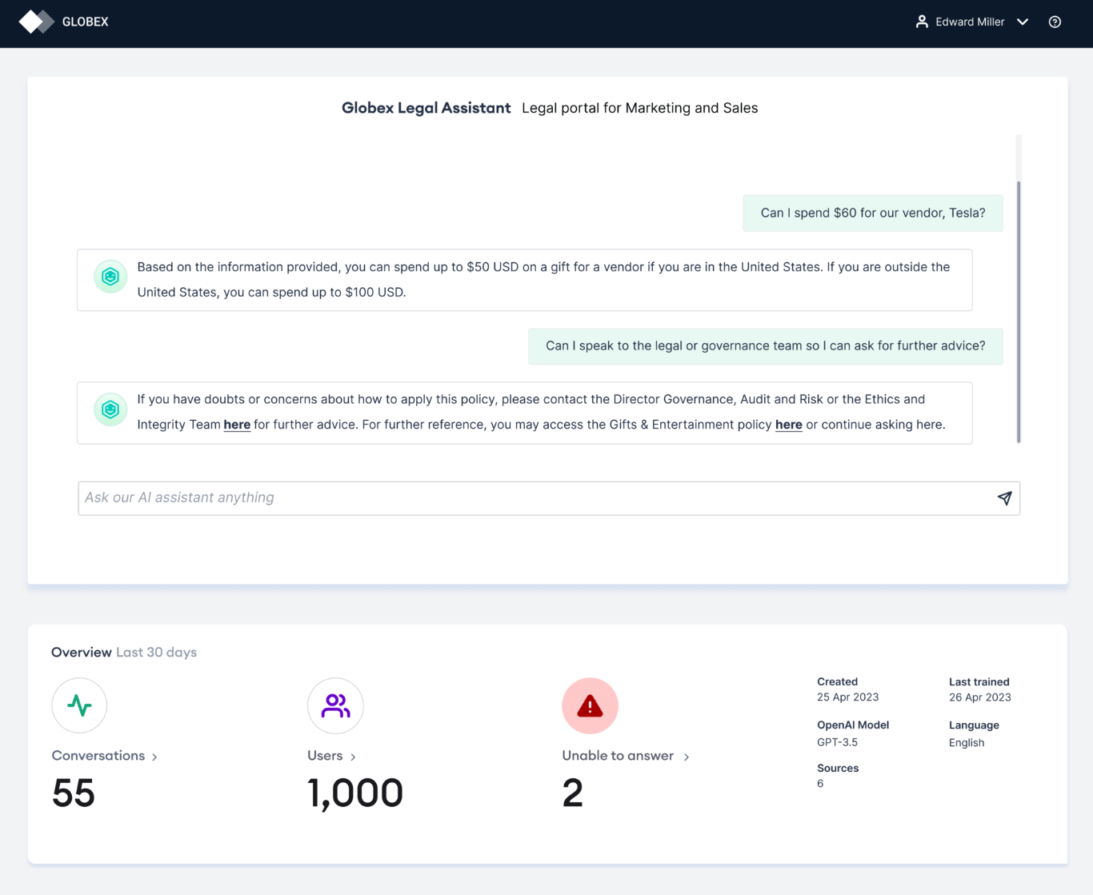The width and height of the screenshot is (1093, 895).
Task: Click the purple Users icon
Action: pos(335,705)
